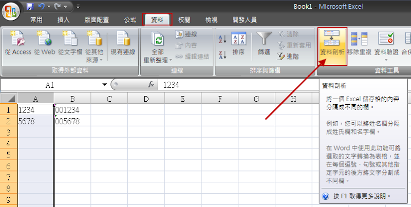The width and height of the screenshot is (411, 207).
Task: Click the fx insert function button
Action: click(x=151, y=85)
